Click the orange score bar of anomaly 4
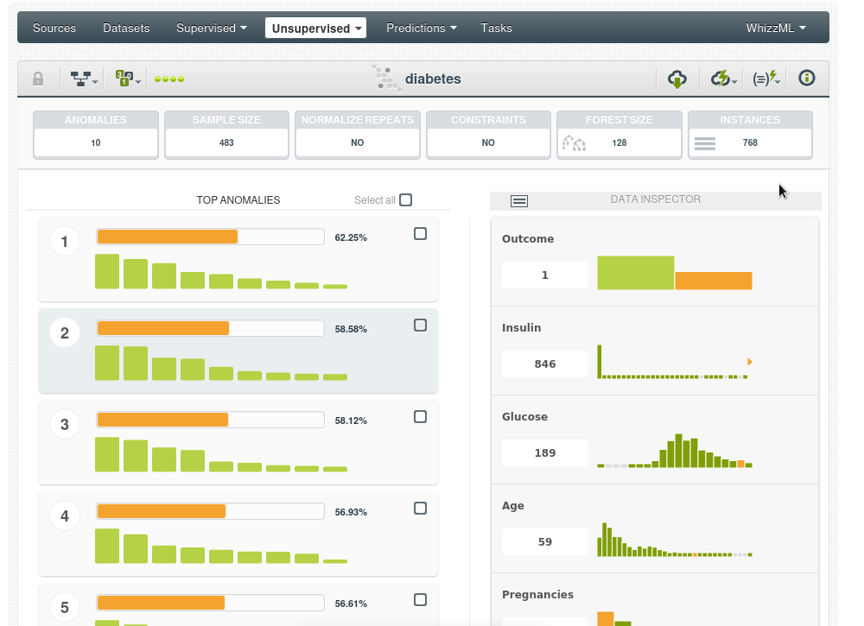This screenshot has width=864, height=626. pos(162,512)
